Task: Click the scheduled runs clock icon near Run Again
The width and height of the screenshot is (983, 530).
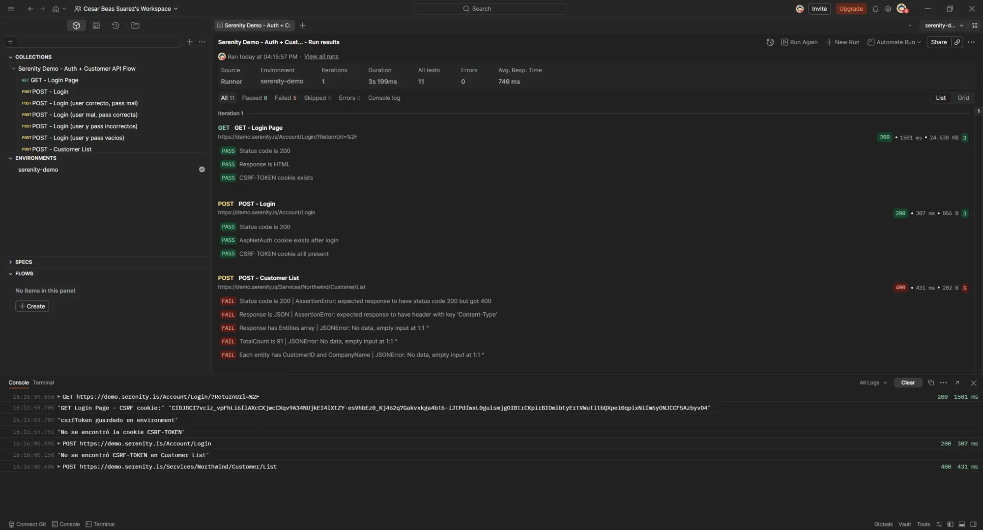Action: (770, 42)
